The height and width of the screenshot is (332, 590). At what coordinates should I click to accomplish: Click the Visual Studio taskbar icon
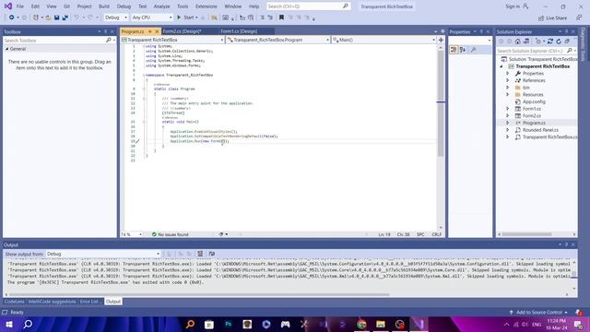click(419, 324)
